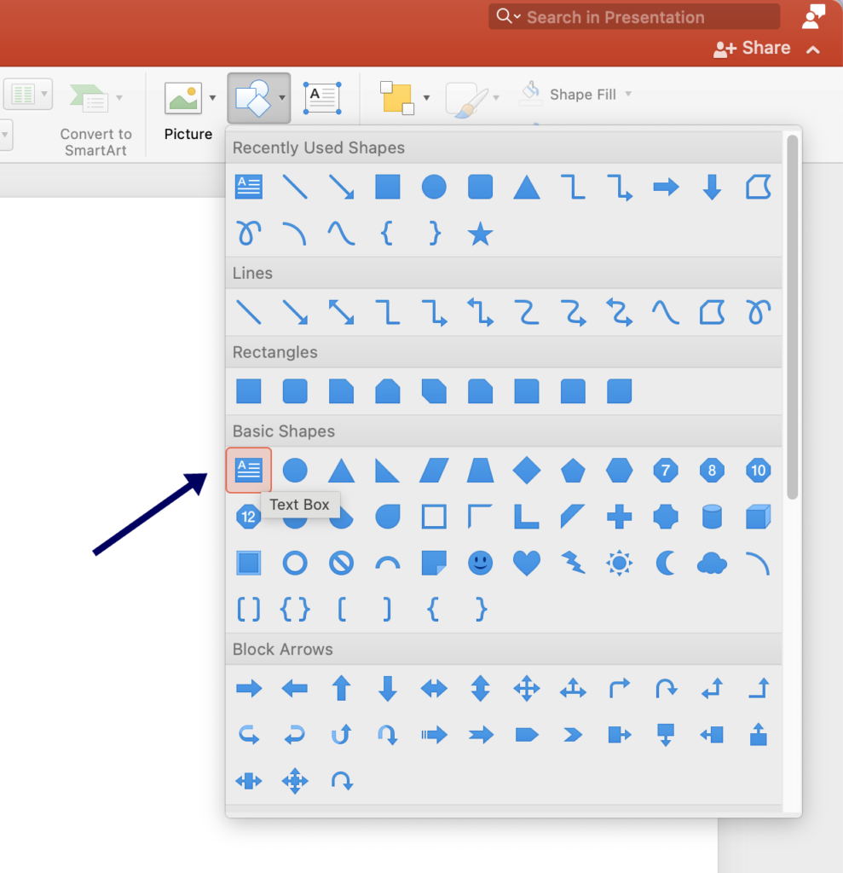Open the Picture insert dropdown arrow
The width and height of the screenshot is (843, 873).
(211, 98)
